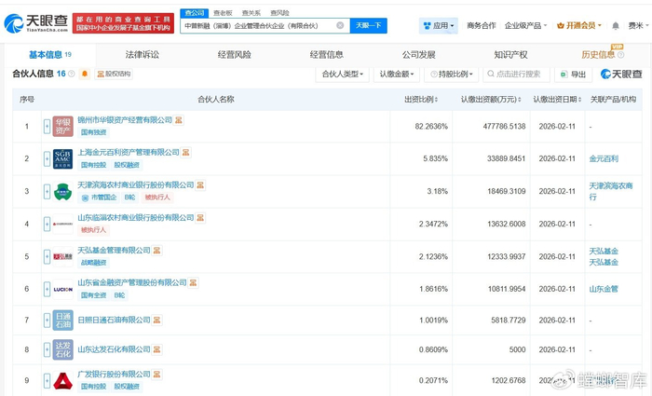Screen dimensions: 652x396
Task: Click the orange bell icon beside partner count
Action: (85, 74)
